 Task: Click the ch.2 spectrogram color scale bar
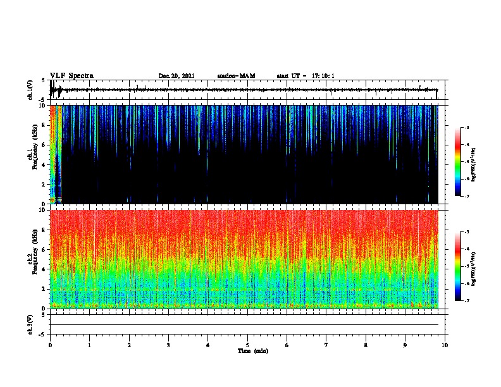point(457,266)
